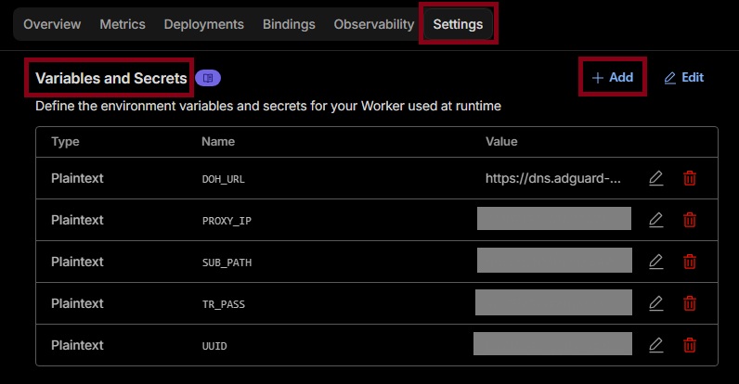The image size is (739, 384).
Task: Open the Variables and Secrets documentation icon
Action: pyautogui.click(x=208, y=78)
